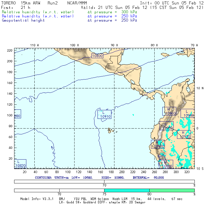
Task: Click the H 11000 high label
Action: click(x=166, y=164)
